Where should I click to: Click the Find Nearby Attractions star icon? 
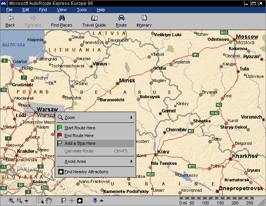[x=61, y=172]
